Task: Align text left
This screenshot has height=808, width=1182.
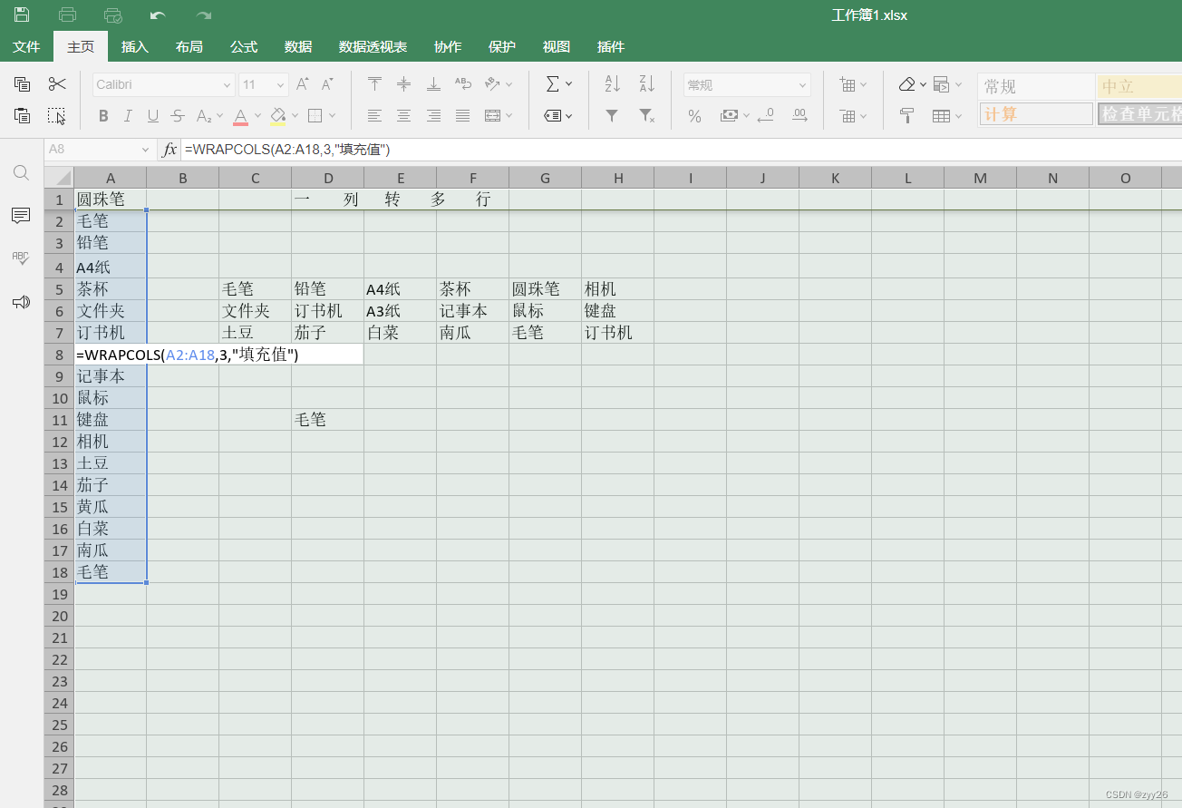Action: 374,115
